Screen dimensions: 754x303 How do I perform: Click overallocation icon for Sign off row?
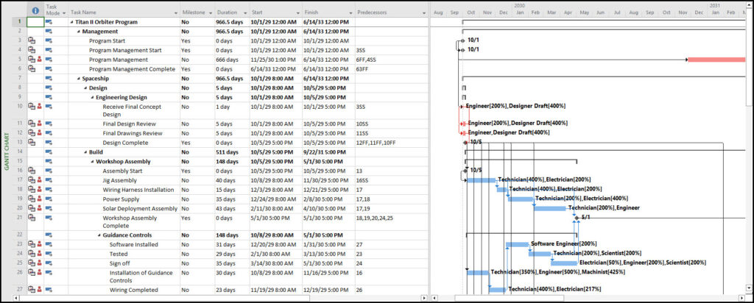click(x=40, y=263)
